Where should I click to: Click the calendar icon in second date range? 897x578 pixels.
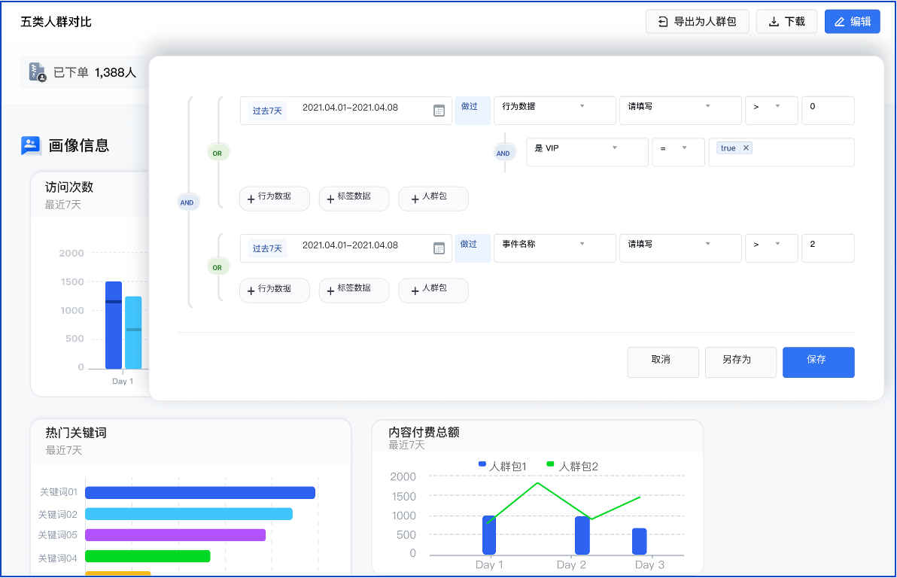(439, 248)
